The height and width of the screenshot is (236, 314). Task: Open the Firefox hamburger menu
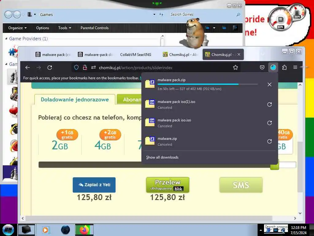click(x=295, y=67)
